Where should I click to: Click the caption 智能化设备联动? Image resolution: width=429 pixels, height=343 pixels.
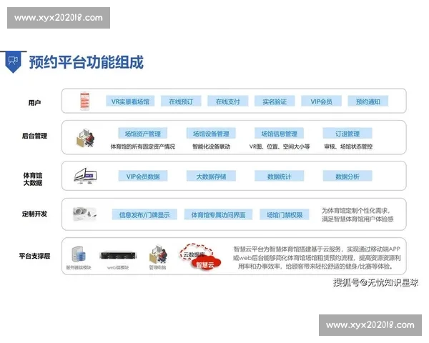tap(211, 146)
